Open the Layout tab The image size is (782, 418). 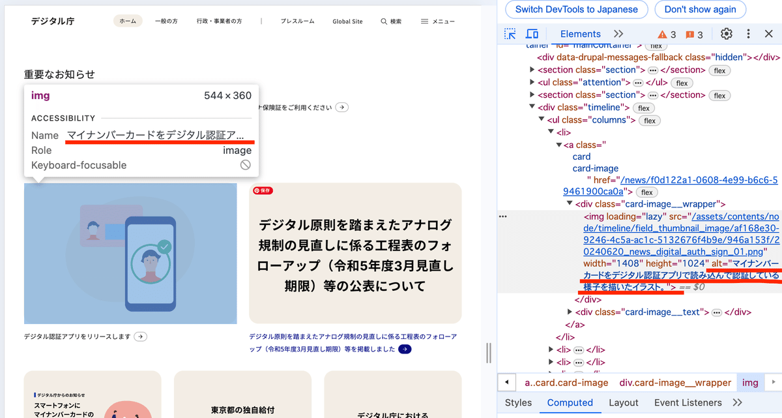click(623, 402)
